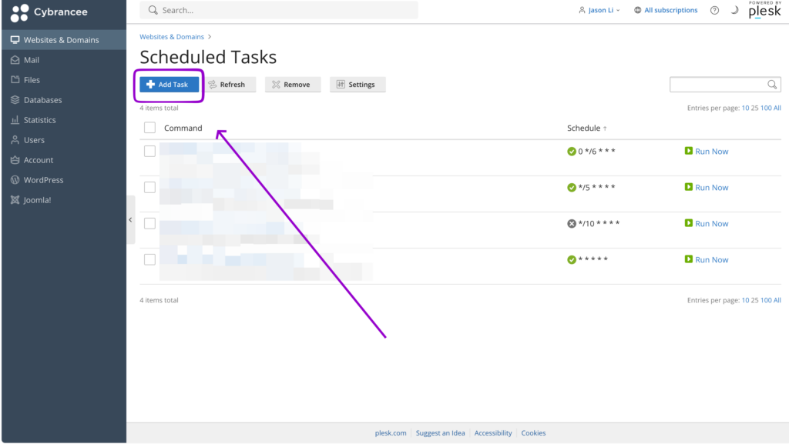The width and height of the screenshot is (789, 444).
Task: Click green status icon of 0 */6 task
Action: pos(572,151)
